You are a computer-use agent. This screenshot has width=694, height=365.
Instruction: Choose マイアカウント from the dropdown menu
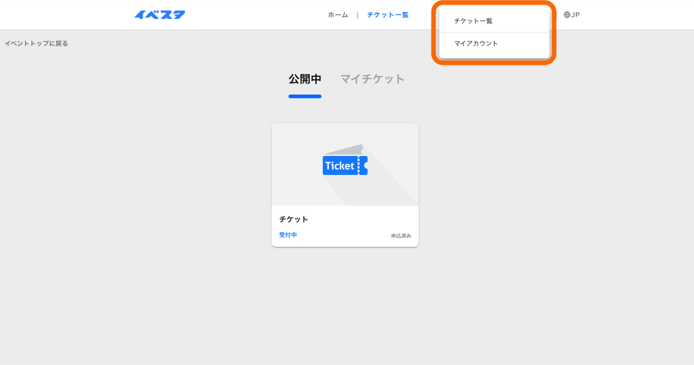coord(476,43)
